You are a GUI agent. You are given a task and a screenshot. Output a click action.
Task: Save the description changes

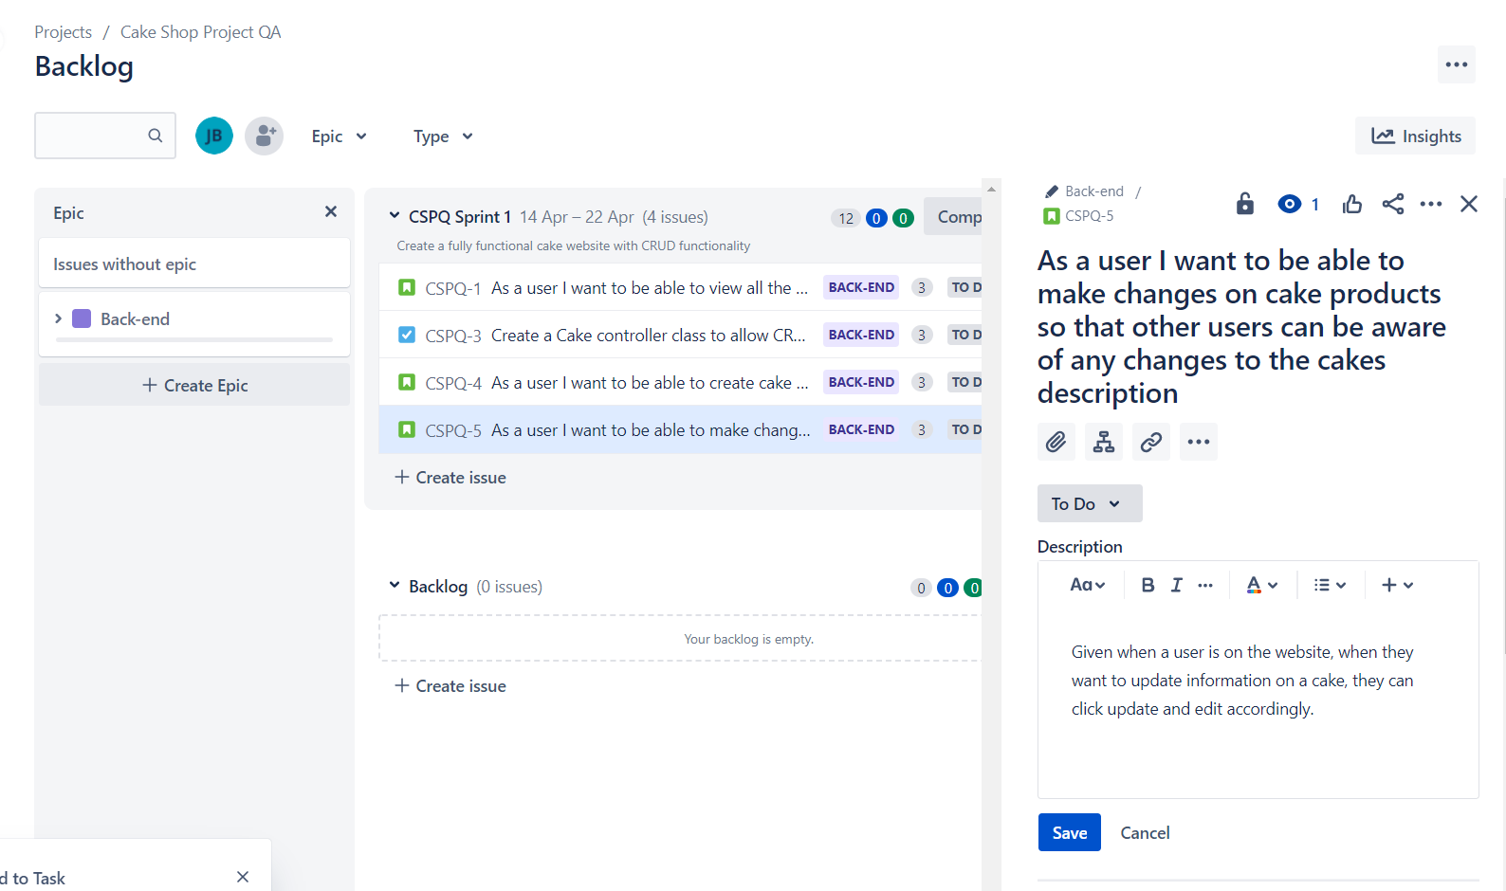pyautogui.click(x=1070, y=832)
